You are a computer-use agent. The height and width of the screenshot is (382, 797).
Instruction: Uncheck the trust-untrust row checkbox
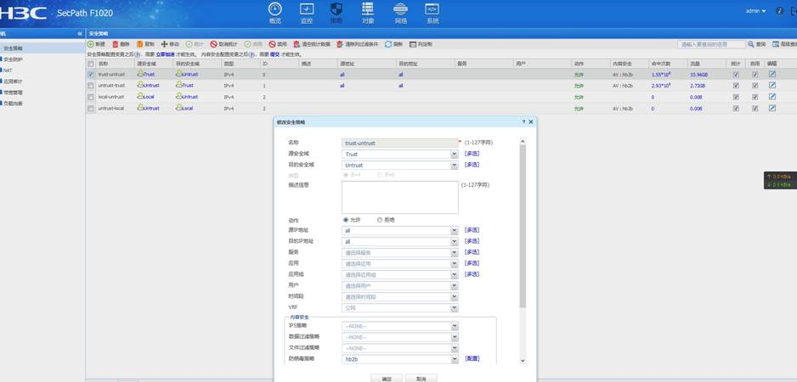click(x=90, y=74)
